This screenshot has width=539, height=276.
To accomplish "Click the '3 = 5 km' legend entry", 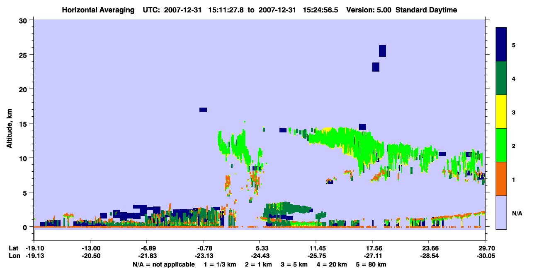I will [x=295, y=264].
